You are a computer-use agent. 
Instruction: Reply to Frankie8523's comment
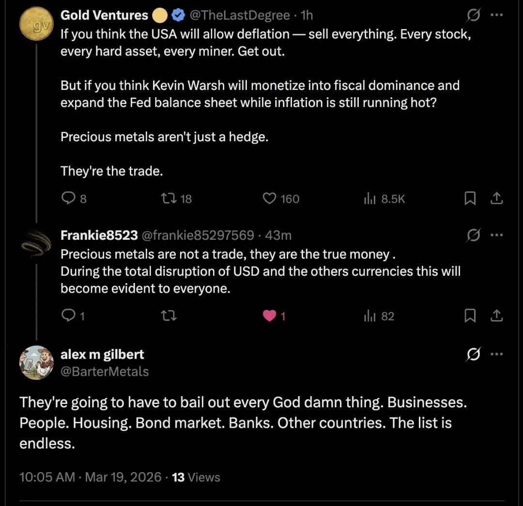[68, 316]
